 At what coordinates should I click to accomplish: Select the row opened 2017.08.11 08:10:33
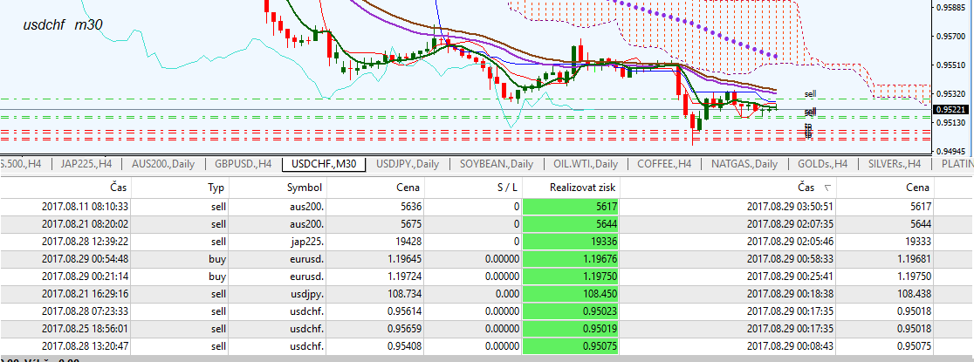(x=487, y=208)
